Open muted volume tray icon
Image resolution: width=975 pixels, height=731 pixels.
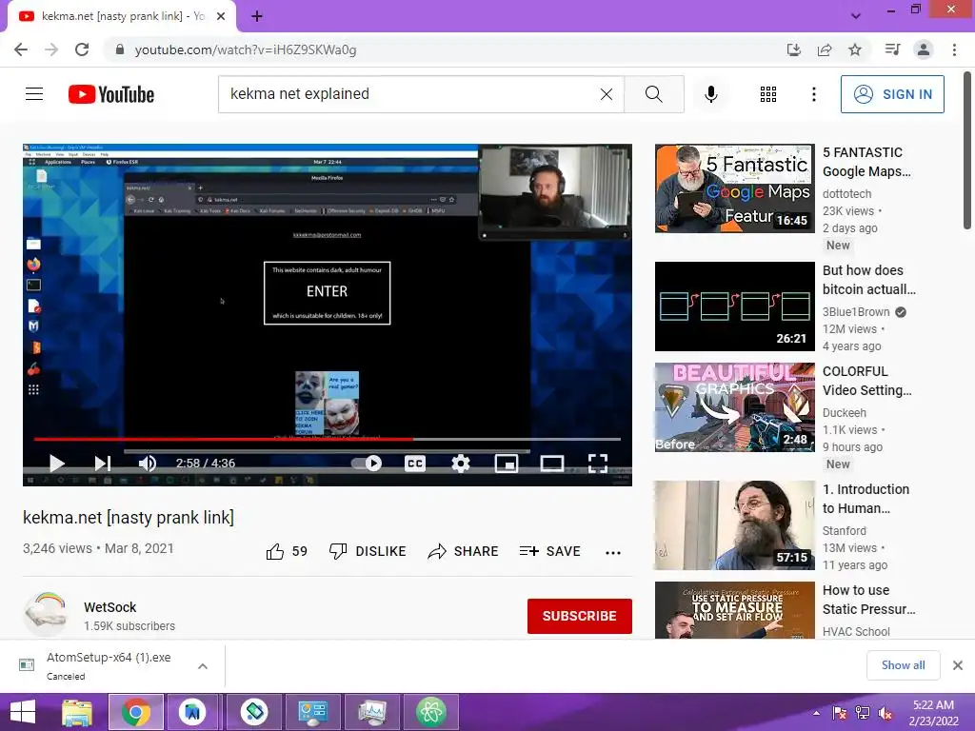pos(885,712)
